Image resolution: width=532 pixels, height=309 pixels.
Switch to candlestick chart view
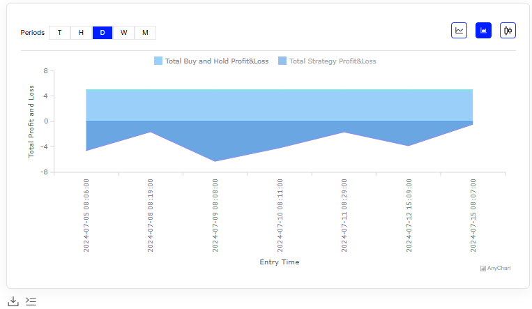click(x=508, y=30)
